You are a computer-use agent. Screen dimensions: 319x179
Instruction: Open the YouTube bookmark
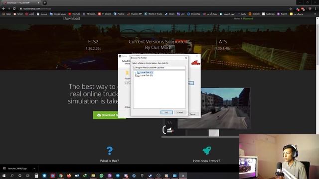pyautogui.click(x=74, y=14)
